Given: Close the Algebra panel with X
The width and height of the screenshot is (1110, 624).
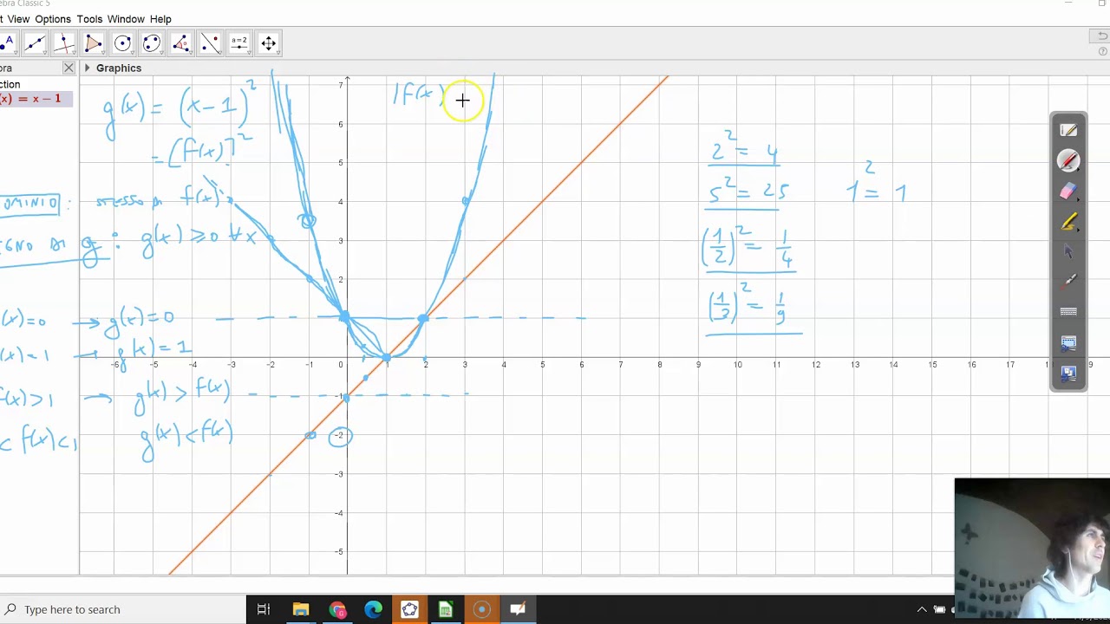Looking at the screenshot, I should click(x=69, y=68).
